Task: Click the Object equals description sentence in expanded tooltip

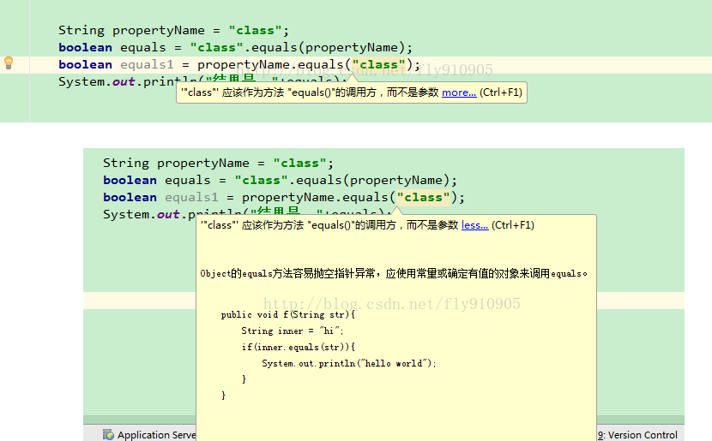Action: [394, 274]
